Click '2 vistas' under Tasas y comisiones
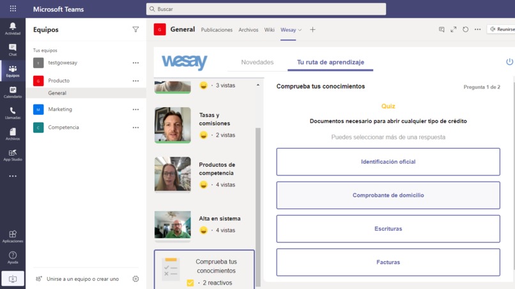Screen dimensions: 515x289 pos(226,135)
